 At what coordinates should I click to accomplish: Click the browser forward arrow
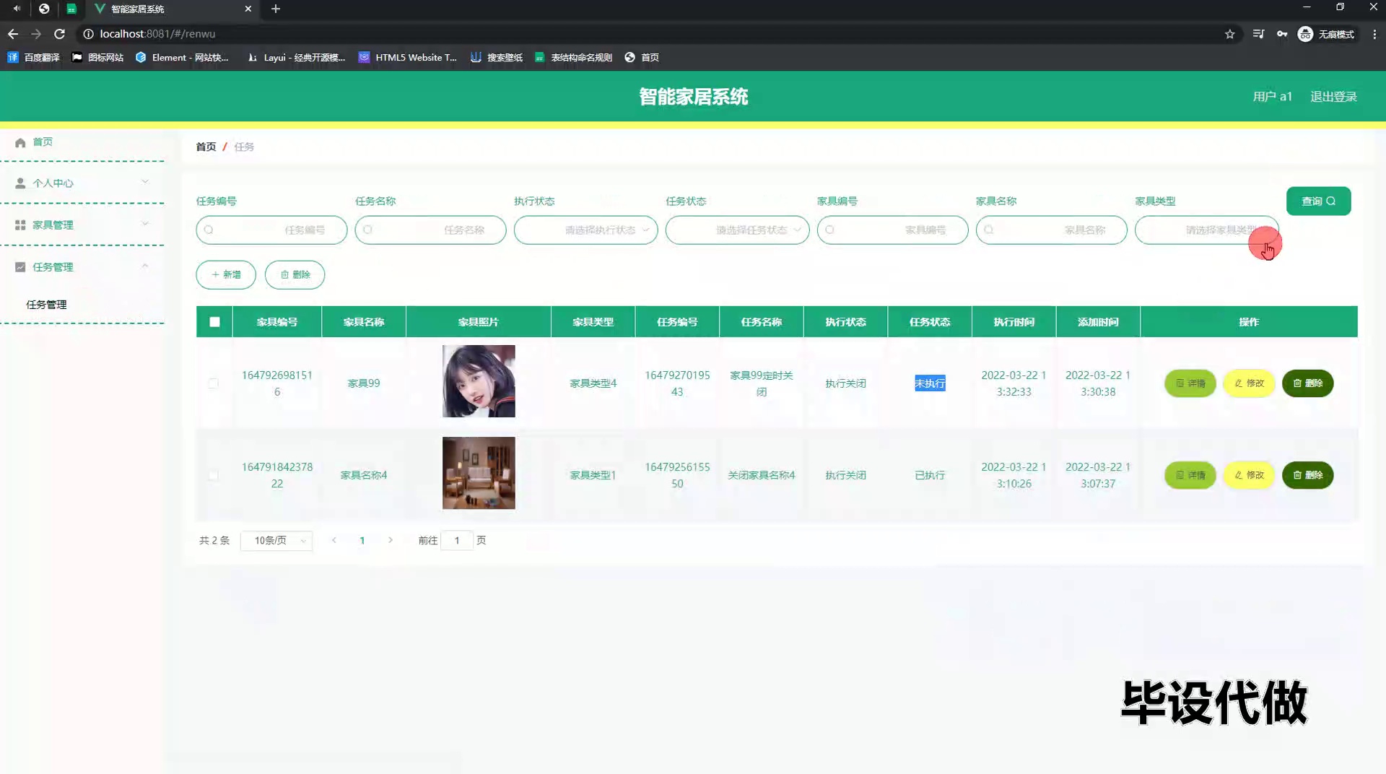click(36, 34)
